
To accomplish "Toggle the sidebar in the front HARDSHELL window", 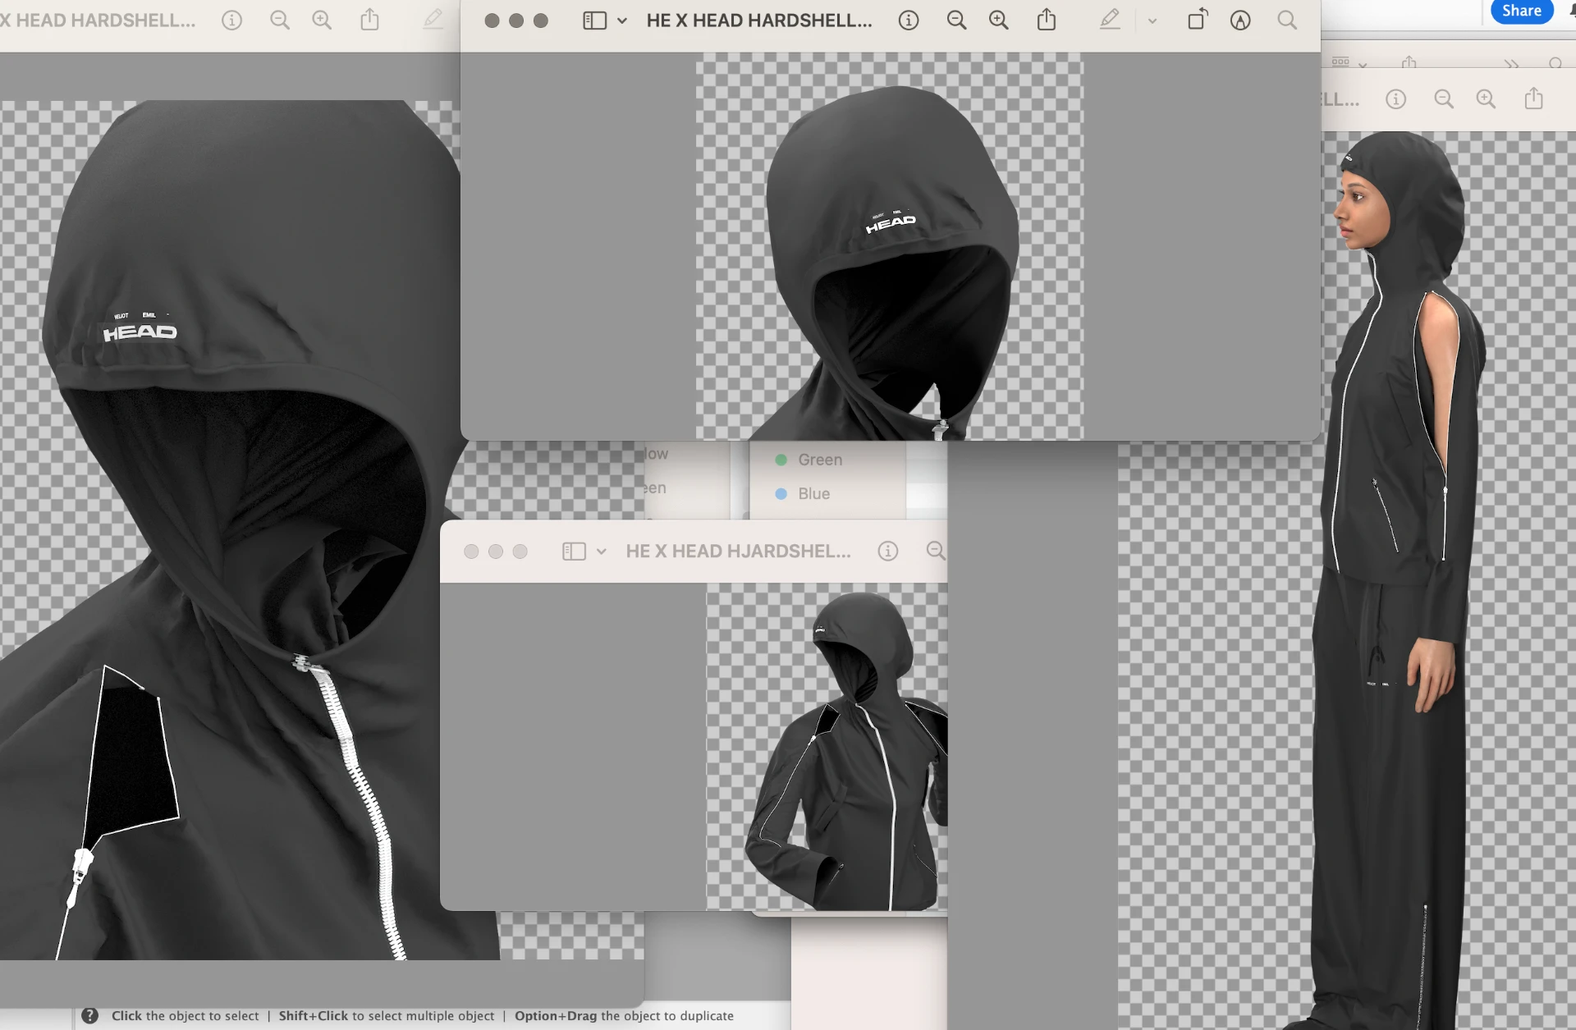I will point(594,21).
